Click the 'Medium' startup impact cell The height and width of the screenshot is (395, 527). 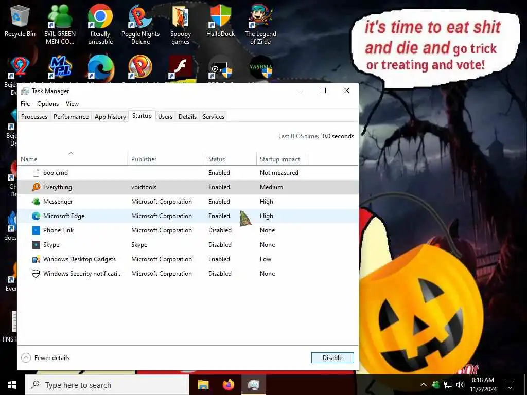coord(271,187)
